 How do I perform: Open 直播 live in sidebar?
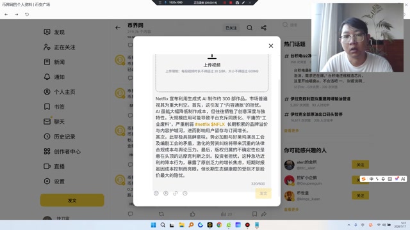pyautogui.click(x=54, y=166)
